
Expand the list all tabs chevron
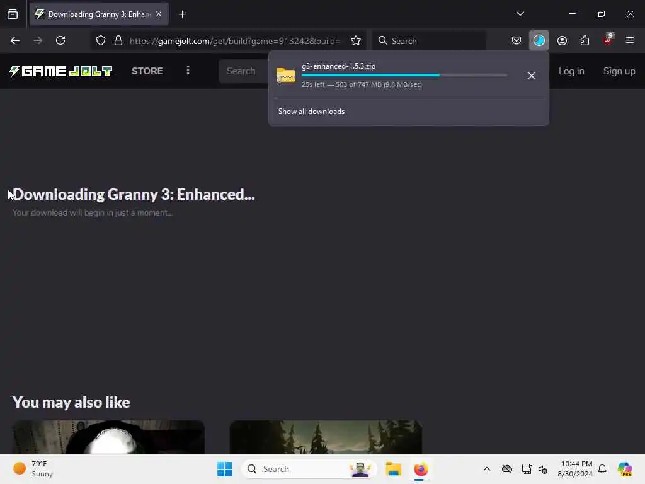coord(520,14)
